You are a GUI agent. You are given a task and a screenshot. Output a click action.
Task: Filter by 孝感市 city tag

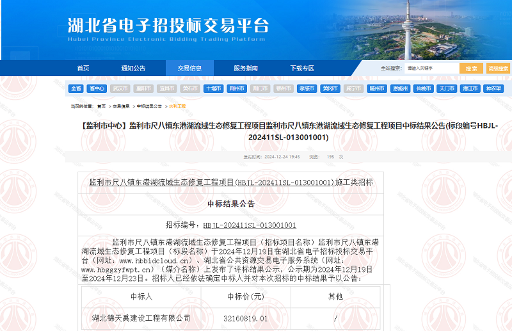pyautogui.click(x=307, y=89)
